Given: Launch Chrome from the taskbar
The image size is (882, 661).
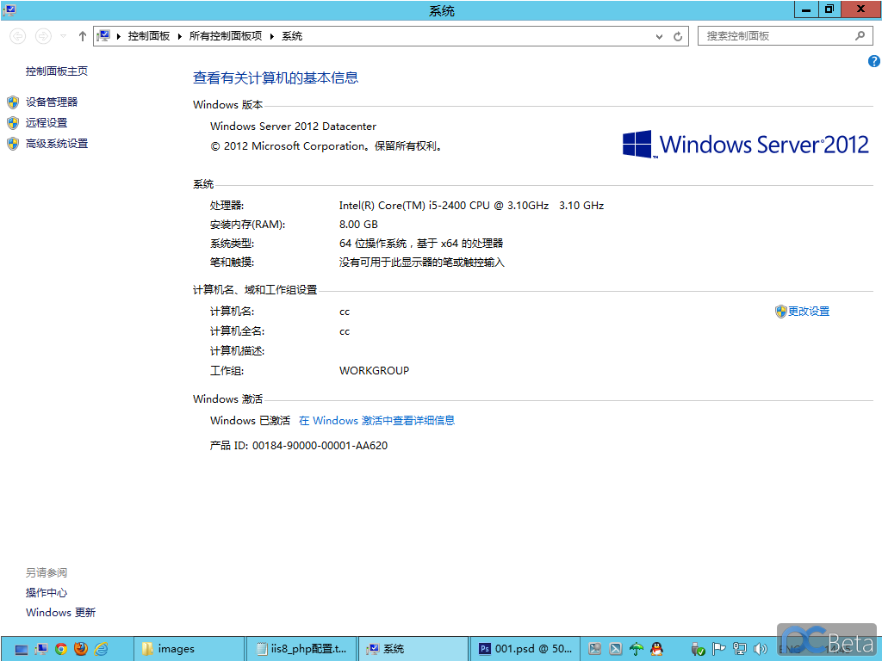Looking at the screenshot, I should click(61, 649).
